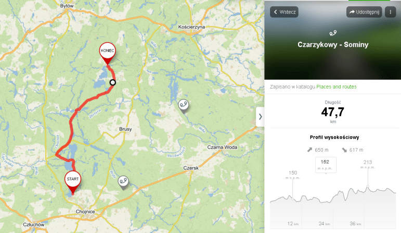Go back with the Wstecz button
Viewport: 401px width, 233px height.
pyautogui.click(x=284, y=12)
